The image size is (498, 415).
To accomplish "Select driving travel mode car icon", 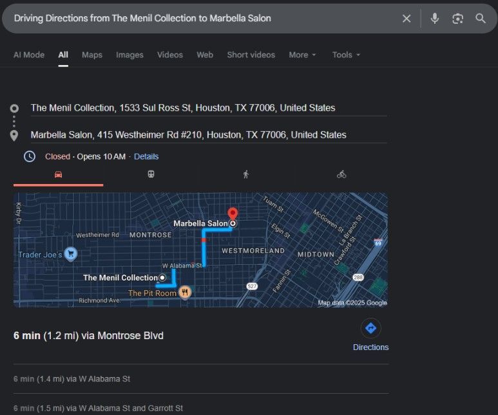I will [58, 174].
